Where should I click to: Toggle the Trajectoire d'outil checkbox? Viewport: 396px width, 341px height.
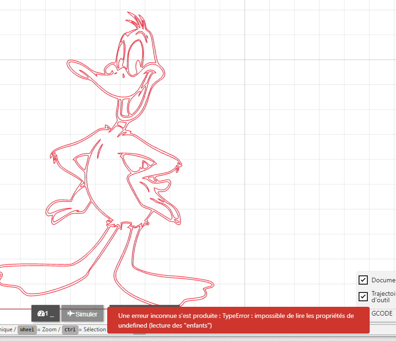(363, 296)
